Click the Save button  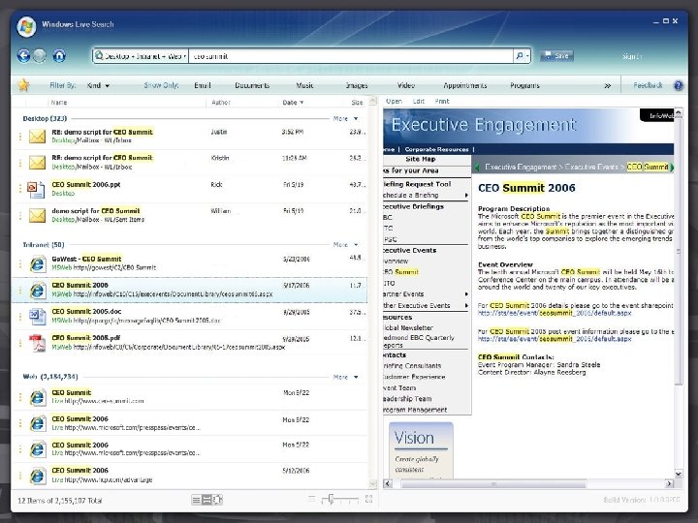[x=556, y=55]
